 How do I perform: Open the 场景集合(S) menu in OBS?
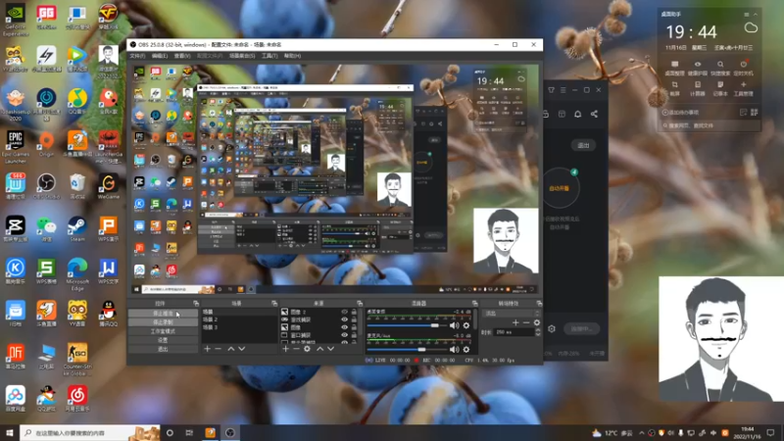pyautogui.click(x=242, y=56)
